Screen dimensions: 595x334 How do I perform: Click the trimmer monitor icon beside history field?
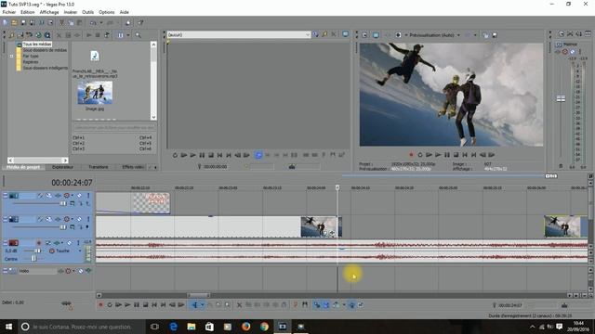tap(345, 34)
